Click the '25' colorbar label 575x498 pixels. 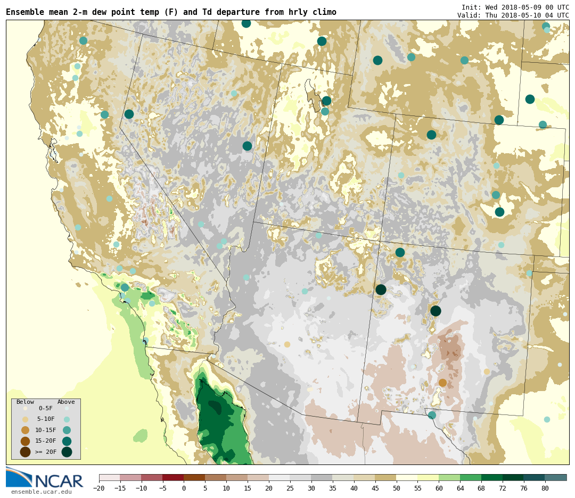click(x=290, y=488)
